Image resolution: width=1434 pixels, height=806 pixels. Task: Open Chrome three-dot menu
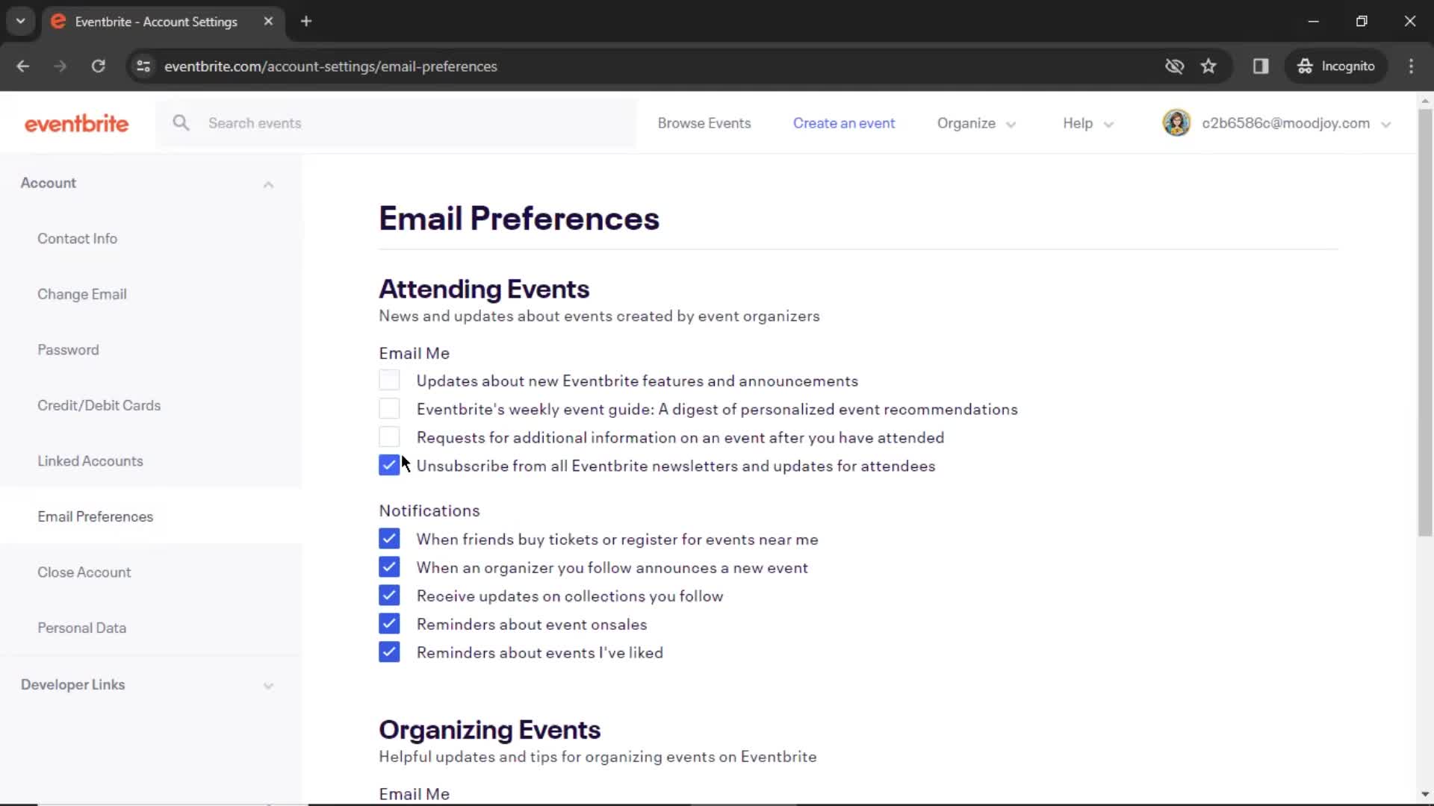tap(1411, 66)
